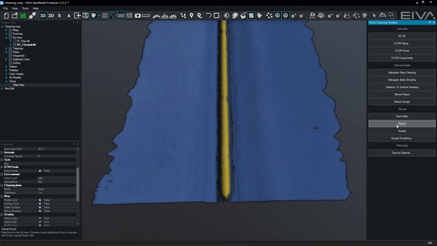This screenshot has width=437, height=246.
Task: Select Map View in project tree
Action: coord(19,85)
